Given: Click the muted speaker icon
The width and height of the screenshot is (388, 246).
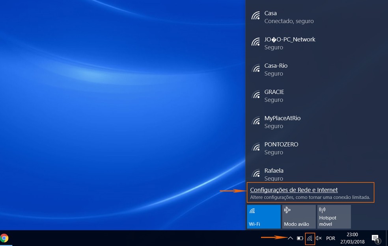Looking at the screenshot, I should pyautogui.click(x=319, y=238).
